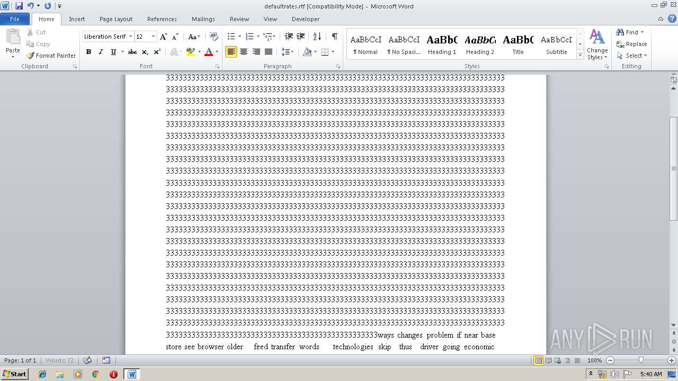Screen dimensions: 678x381
Task: Apply the yellow text highlight color
Action: [x=191, y=52]
